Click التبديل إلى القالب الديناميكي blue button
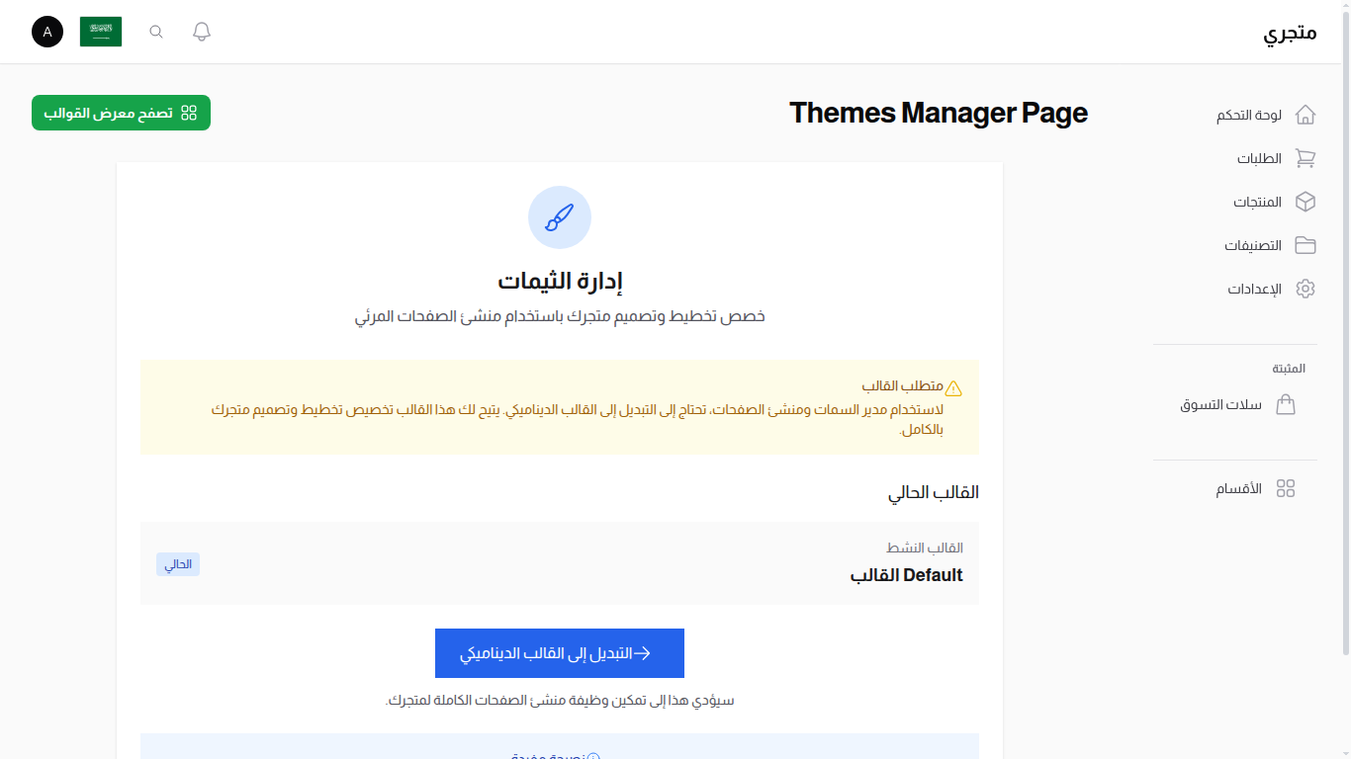The height and width of the screenshot is (759, 1351). tap(560, 652)
